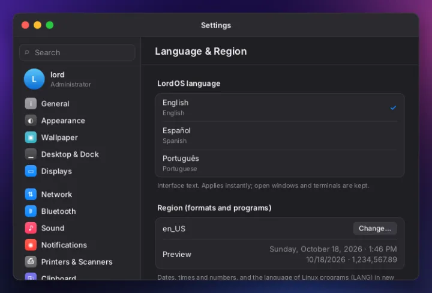The width and height of the screenshot is (432, 293).
Task: Click the Sound music note icon
Action: pos(31,228)
